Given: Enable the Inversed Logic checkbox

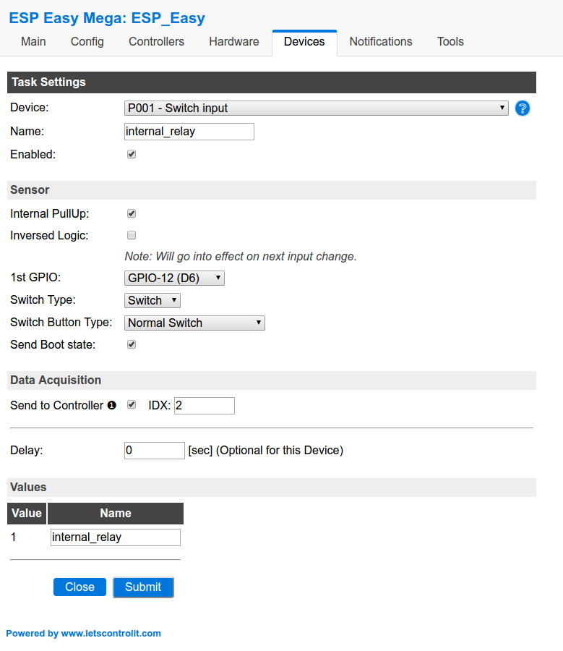Looking at the screenshot, I should [132, 235].
